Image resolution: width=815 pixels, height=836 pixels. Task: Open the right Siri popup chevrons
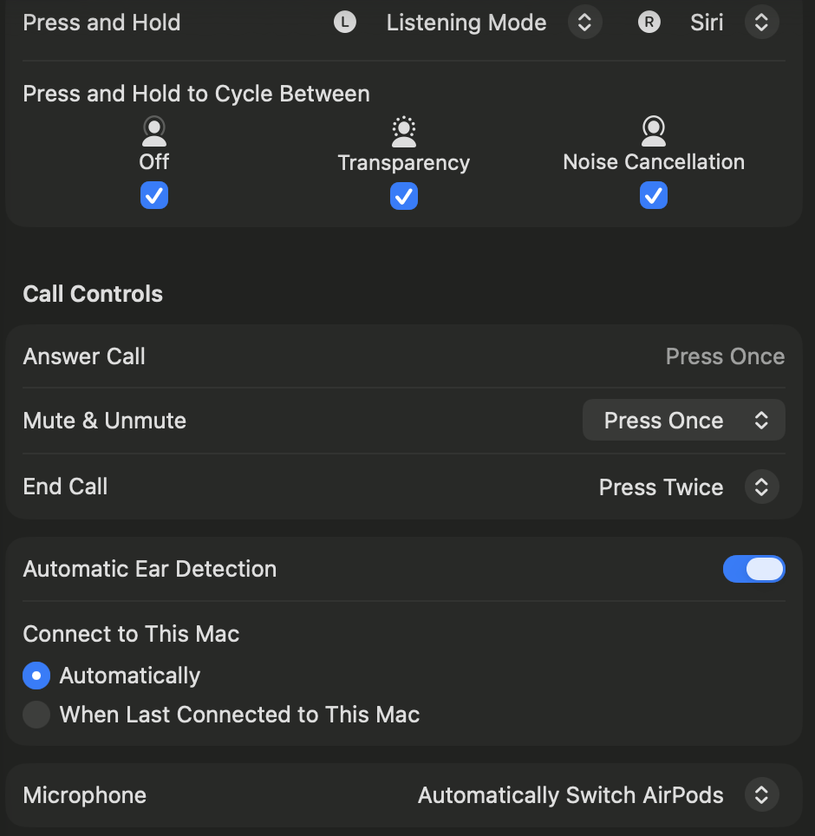pos(762,23)
